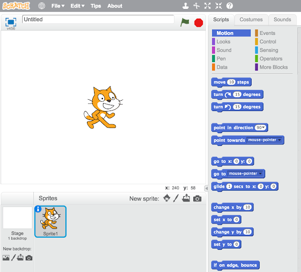Click value in set x to block
Image resolution: width=301 pixels, height=272 pixels.
pyautogui.click(x=236, y=220)
